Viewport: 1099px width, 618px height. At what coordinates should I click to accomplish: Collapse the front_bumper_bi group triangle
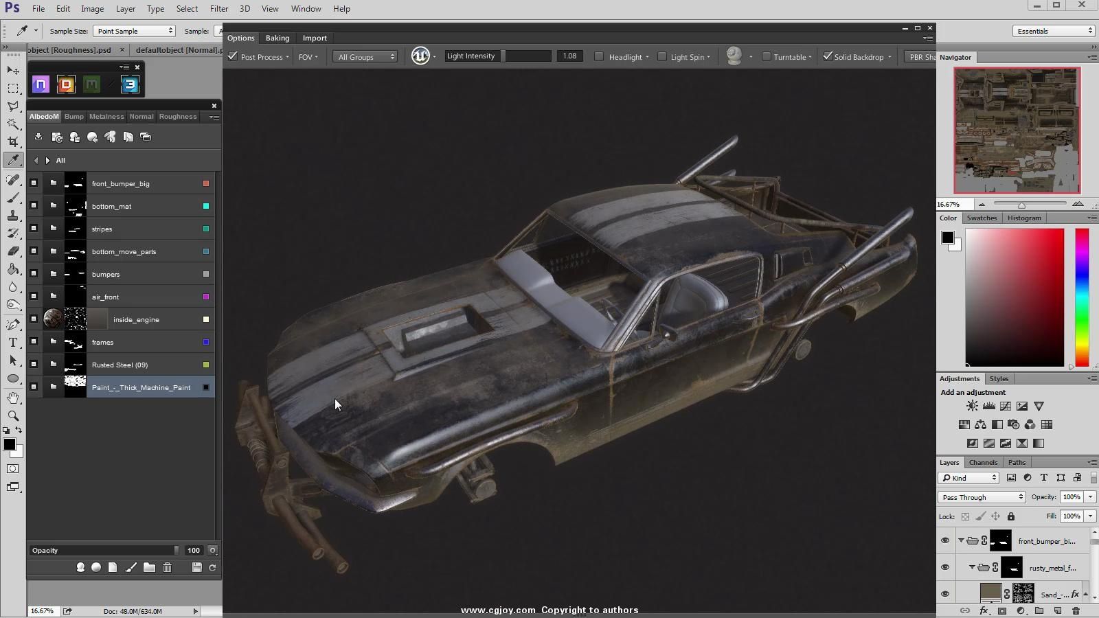(x=961, y=541)
